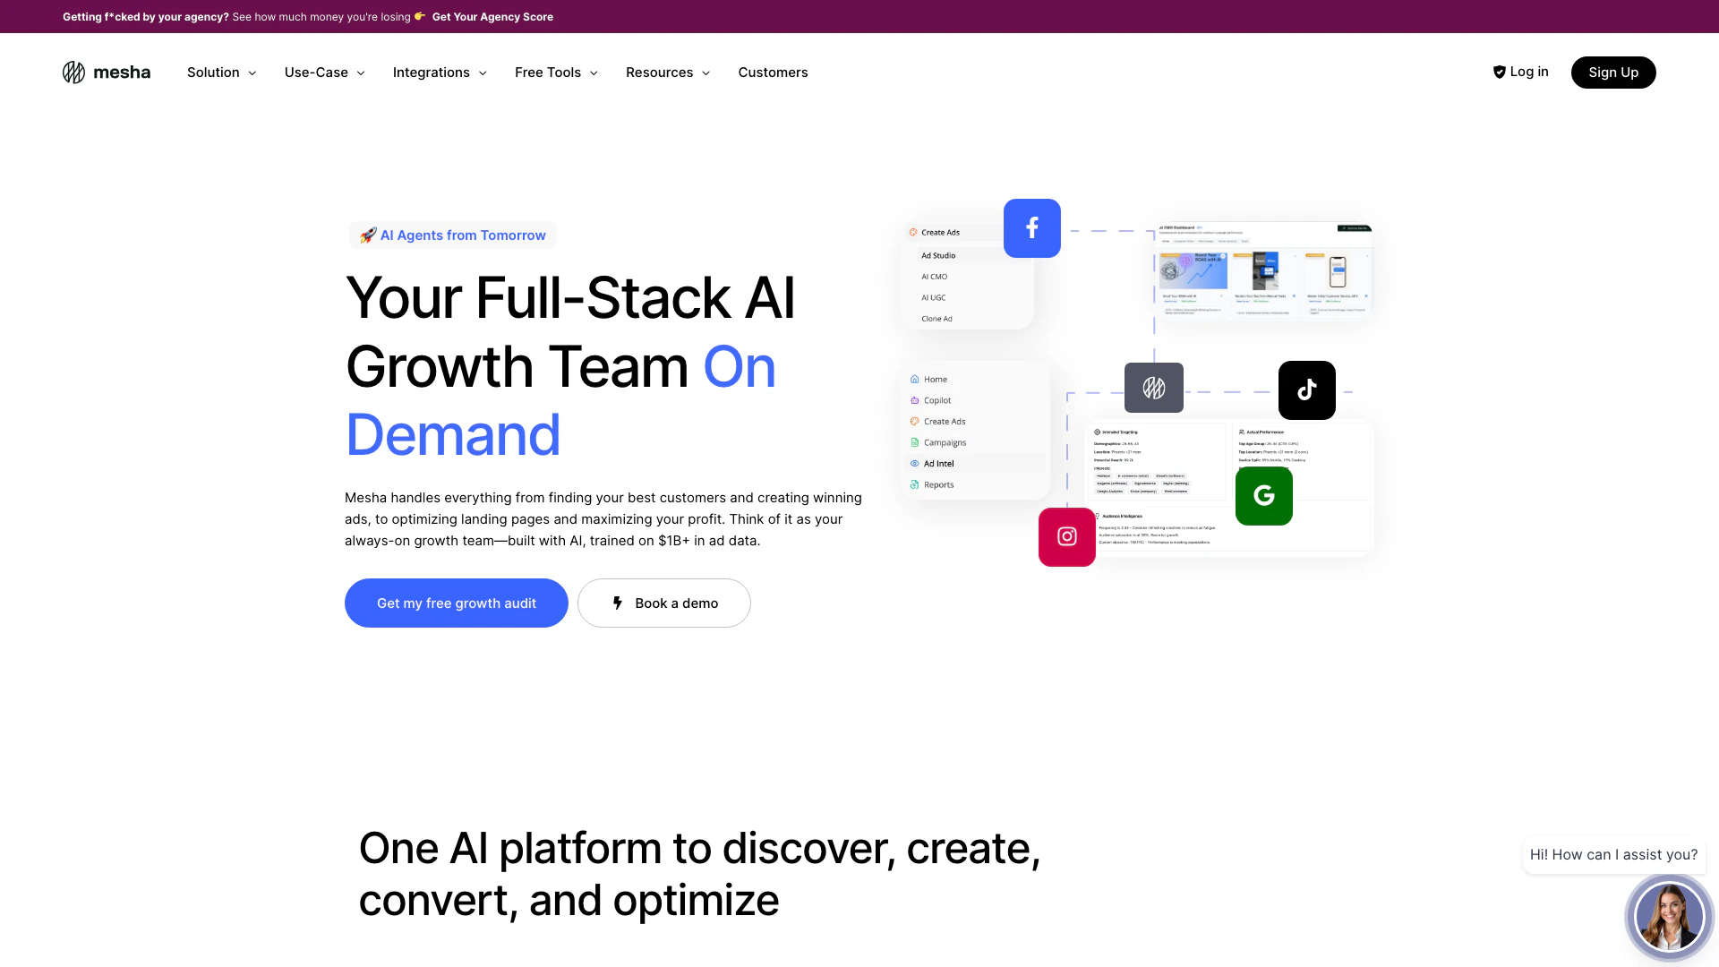This screenshot has height=967, width=1719.
Task: Click the gray Mesha logo tile
Action: click(x=1153, y=388)
